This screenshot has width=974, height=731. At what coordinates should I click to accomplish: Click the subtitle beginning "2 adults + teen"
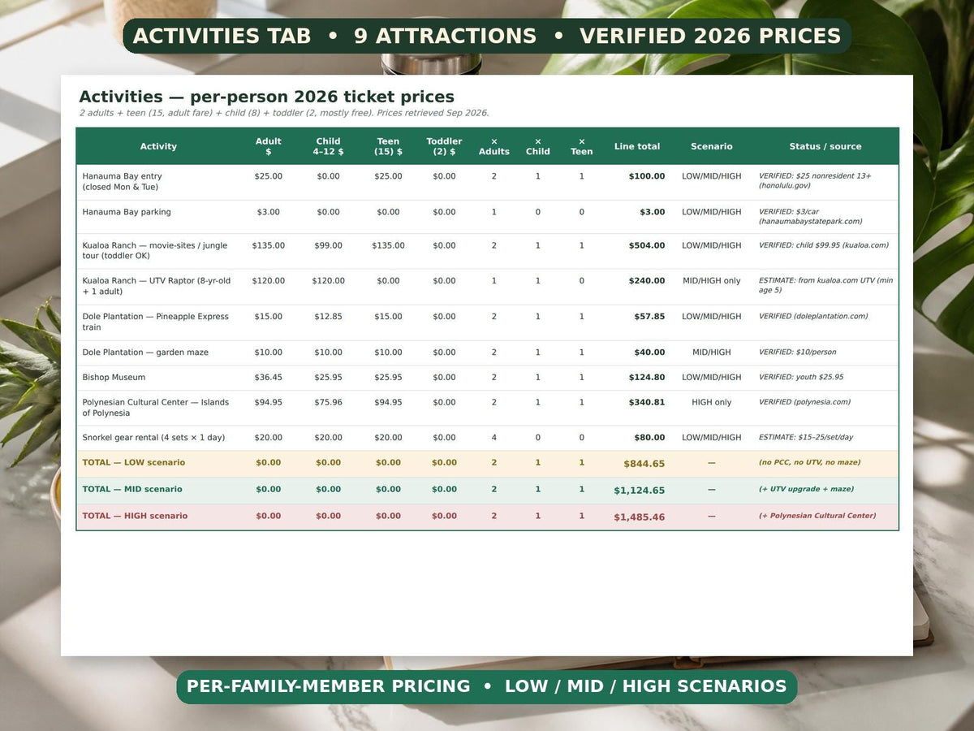pyautogui.click(x=284, y=114)
